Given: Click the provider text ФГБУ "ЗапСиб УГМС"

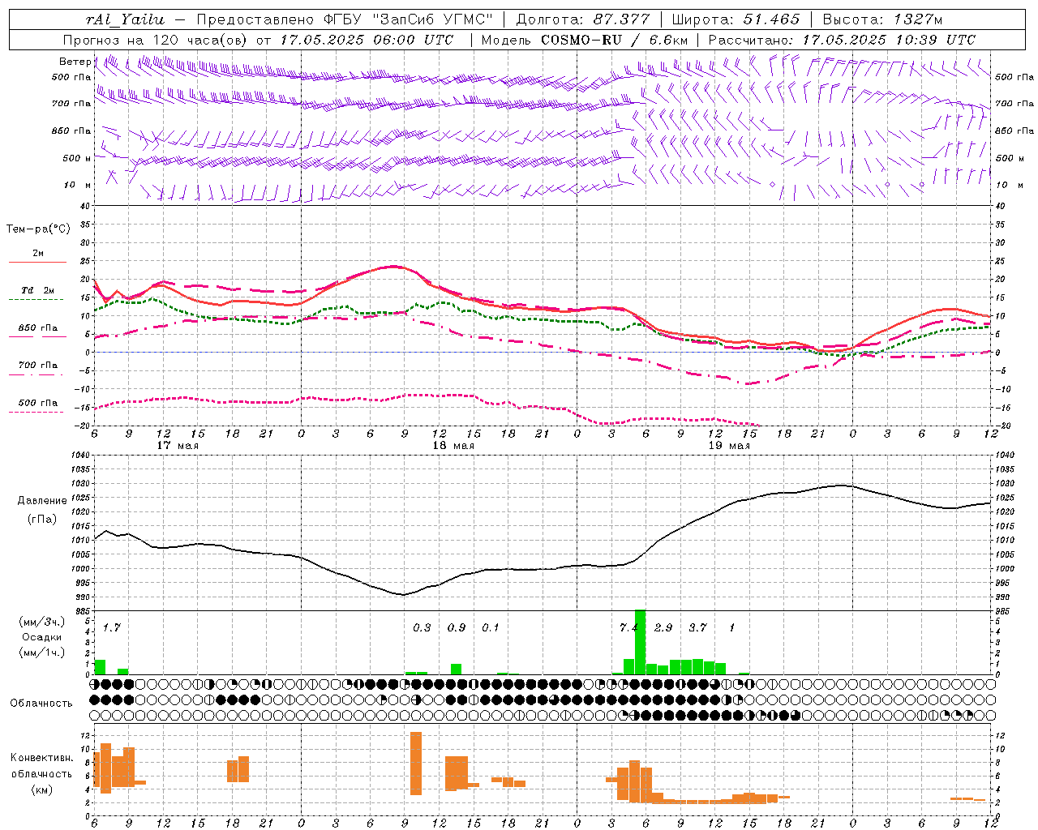Looking at the screenshot, I should click(x=410, y=19).
